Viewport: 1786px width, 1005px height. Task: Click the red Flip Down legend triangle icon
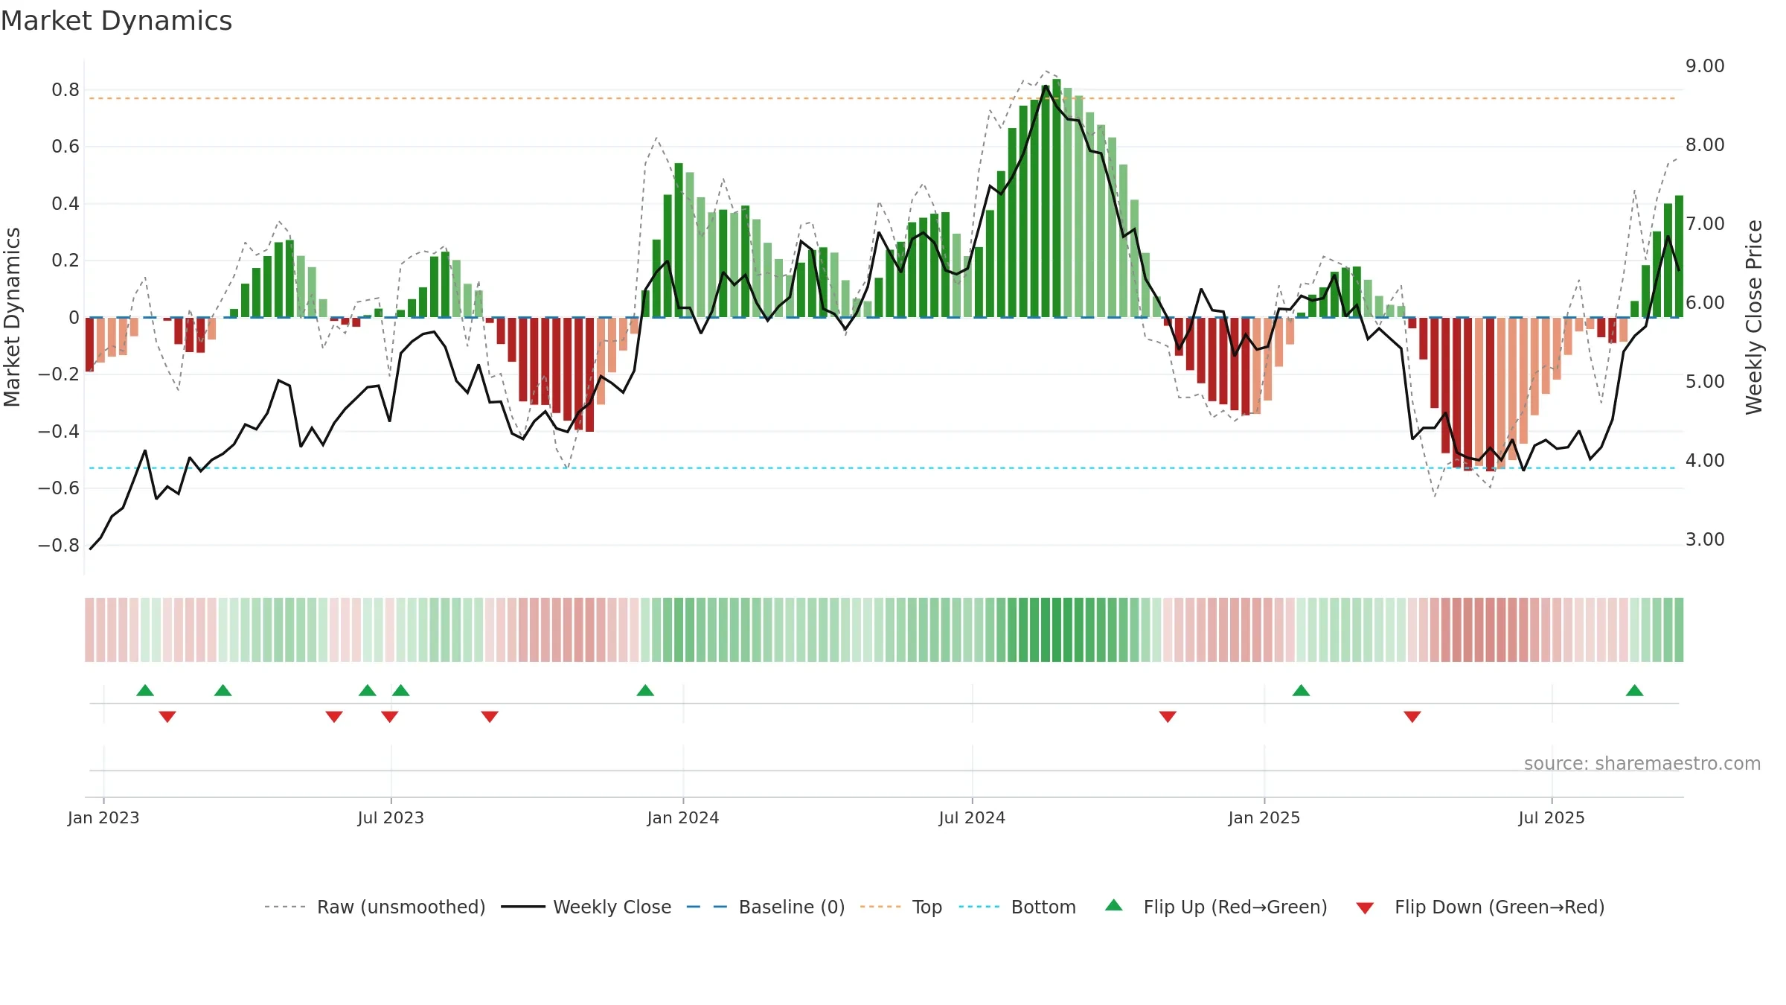coord(1365,908)
